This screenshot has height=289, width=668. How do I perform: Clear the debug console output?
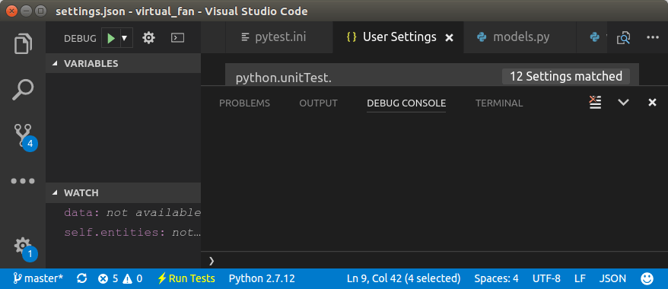(595, 102)
